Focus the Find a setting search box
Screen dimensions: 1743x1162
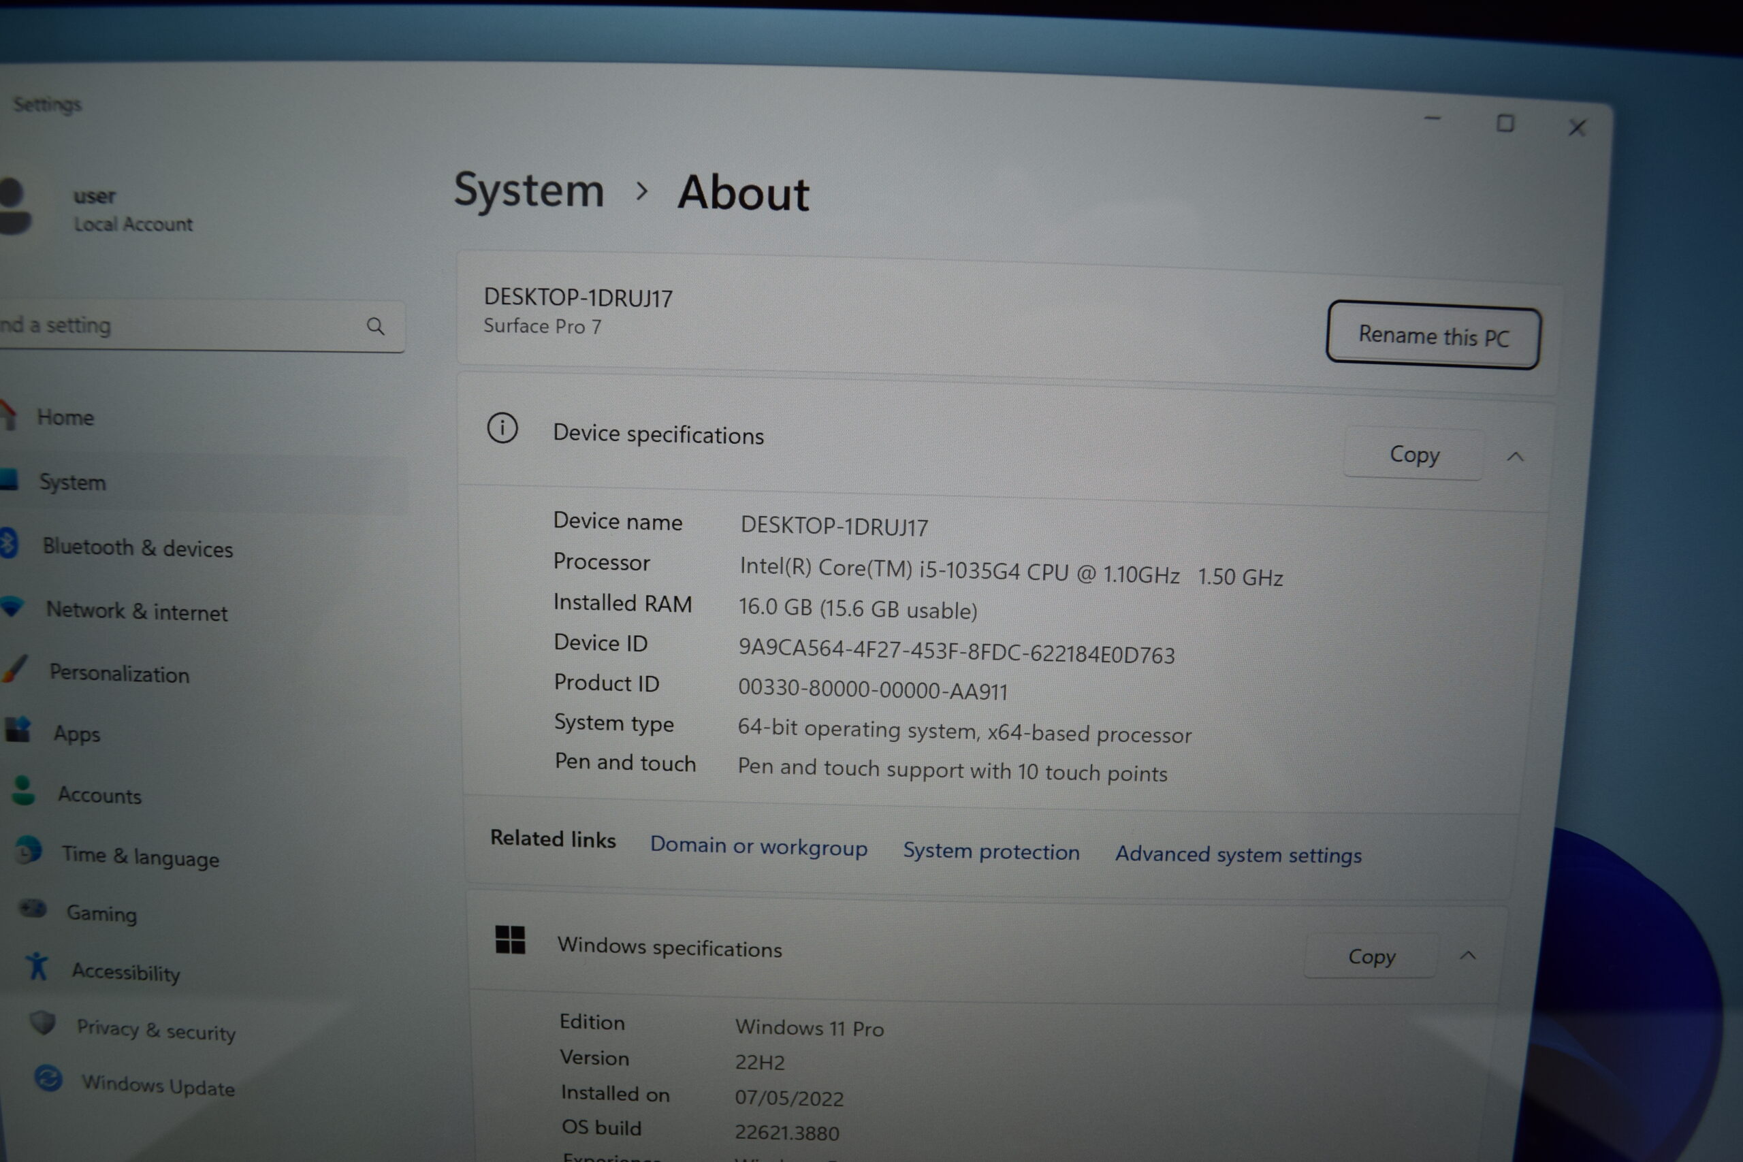point(202,326)
